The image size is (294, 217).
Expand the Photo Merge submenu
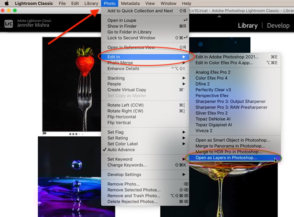(145, 63)
